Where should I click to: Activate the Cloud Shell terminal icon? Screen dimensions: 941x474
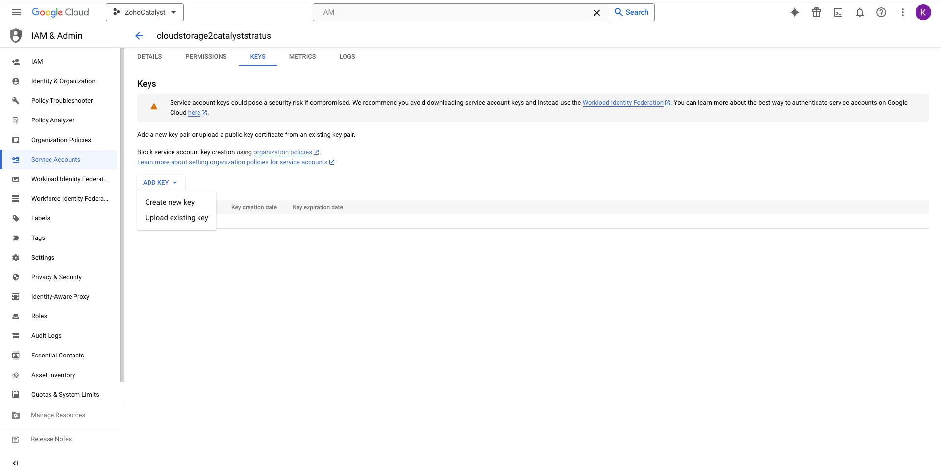coord(838,12)
